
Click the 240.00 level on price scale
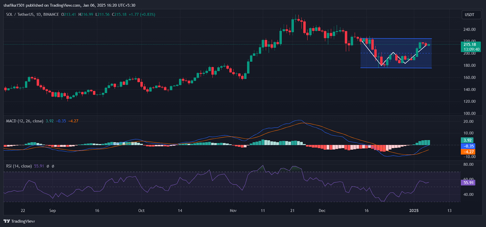pos(470,30)
